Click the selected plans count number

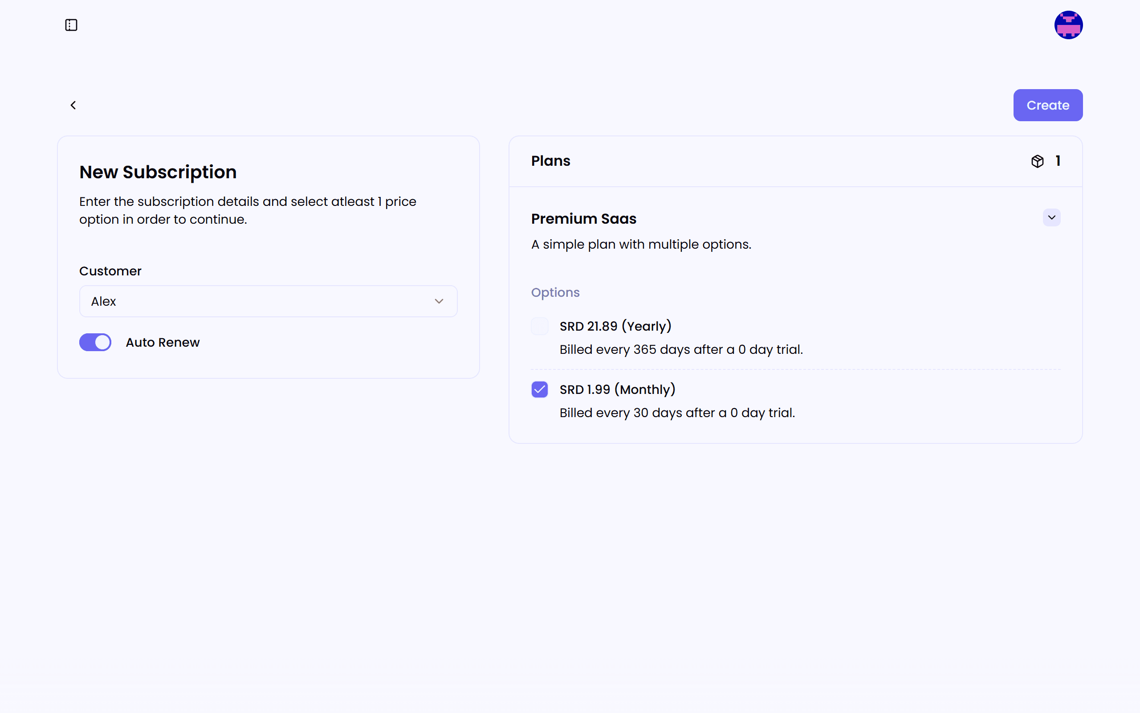pyautogui.click(x=1058, y=161)
